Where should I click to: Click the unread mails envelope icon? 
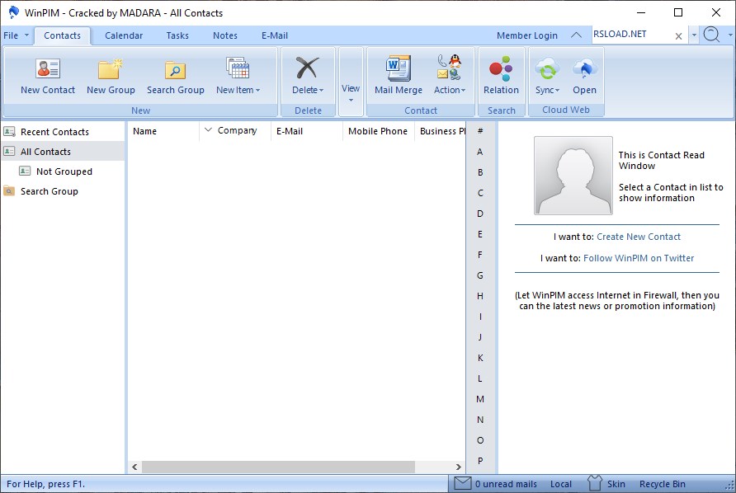click(462, 483)
